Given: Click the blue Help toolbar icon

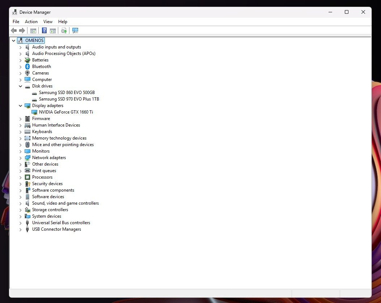Looking at the screenshot, I should coord(44,30).
